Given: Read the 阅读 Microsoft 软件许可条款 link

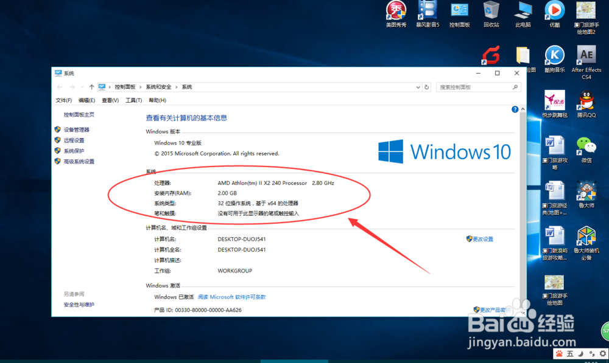Looking at the screenshot, I should point(232,297).
